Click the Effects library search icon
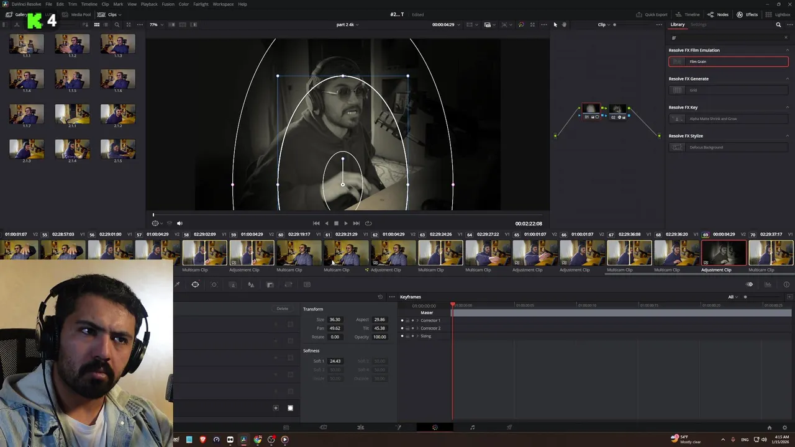 (778, 25)
